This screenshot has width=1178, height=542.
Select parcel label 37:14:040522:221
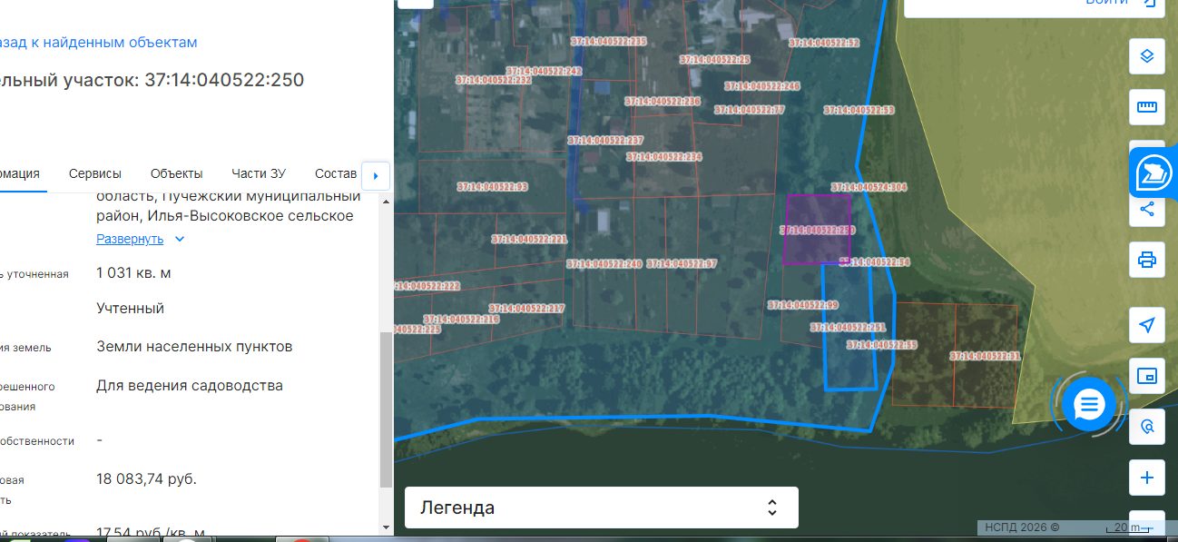pos(529,240)
